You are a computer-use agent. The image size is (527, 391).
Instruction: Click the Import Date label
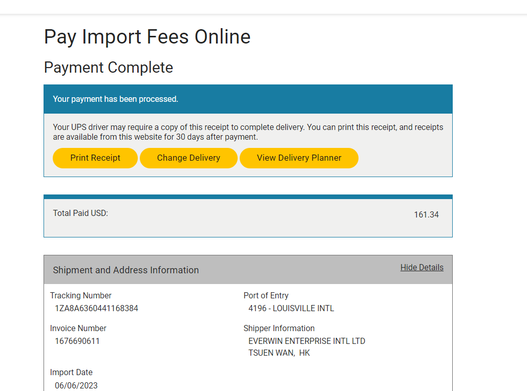pos(71,373)
